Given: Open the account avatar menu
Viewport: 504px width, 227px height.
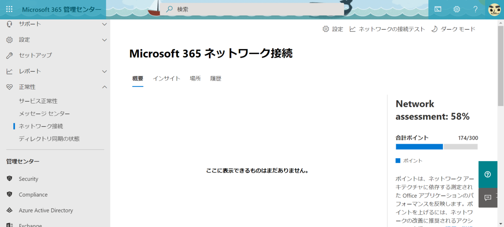Looking at the screenshot, I should (x=495, y=9).
